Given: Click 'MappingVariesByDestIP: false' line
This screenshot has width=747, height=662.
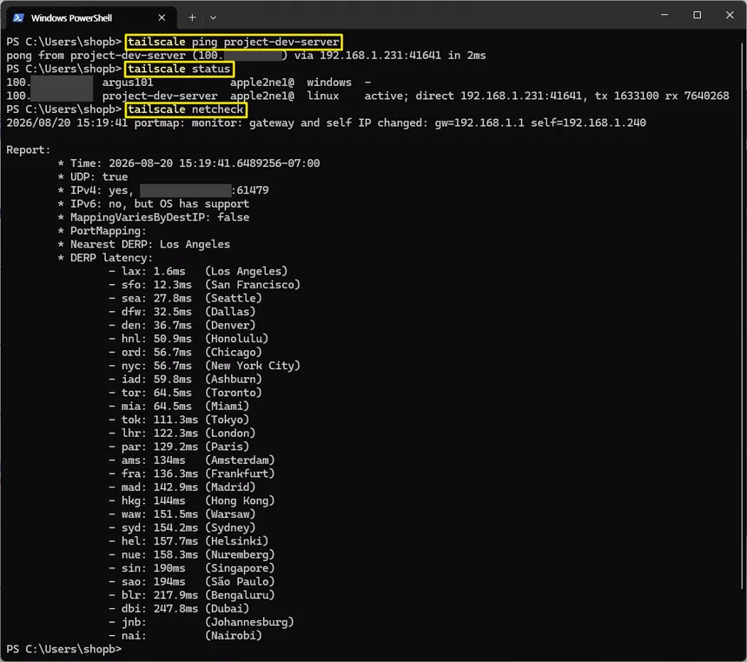Looking at the screenshot, I should pyautogui.click(x=154, y=217).
